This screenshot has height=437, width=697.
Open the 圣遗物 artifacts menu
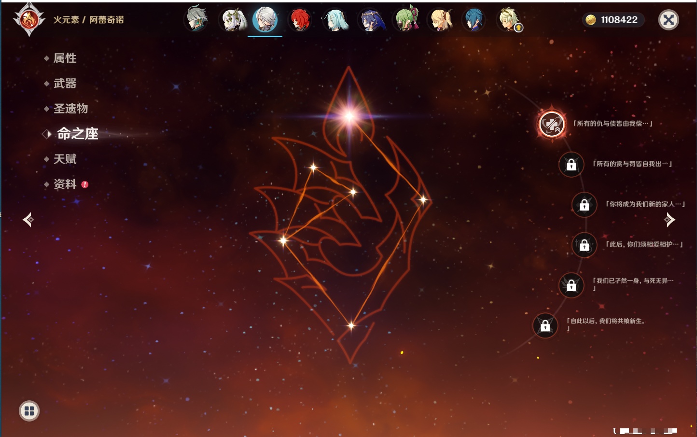tap(70, 109)
